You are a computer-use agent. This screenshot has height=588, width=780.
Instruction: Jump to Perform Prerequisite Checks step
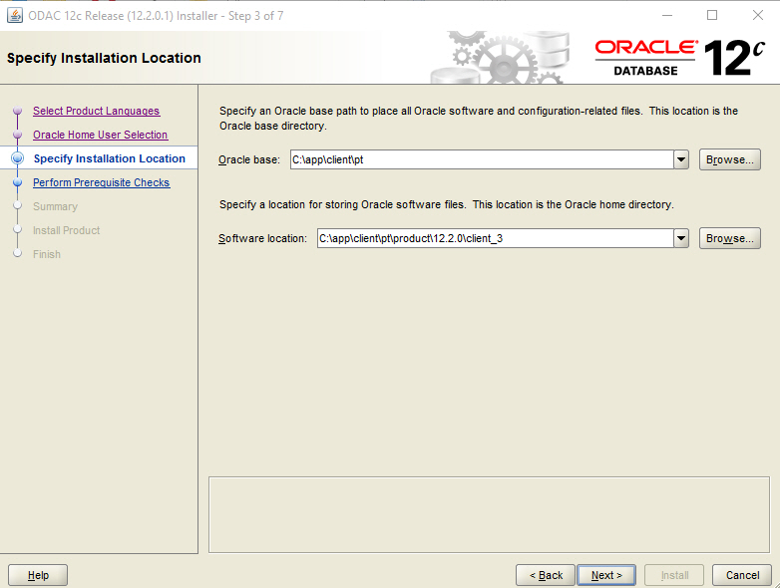(102, 182)
